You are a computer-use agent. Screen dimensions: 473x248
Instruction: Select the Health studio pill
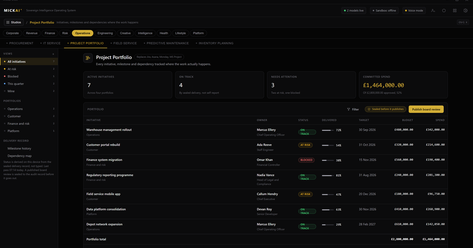coord(164,33)
